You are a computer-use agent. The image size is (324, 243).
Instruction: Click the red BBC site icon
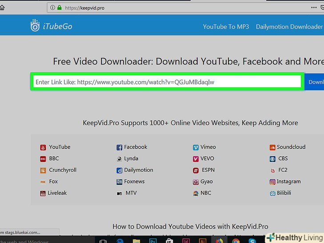pyautogui.click(x=43, y=159)
